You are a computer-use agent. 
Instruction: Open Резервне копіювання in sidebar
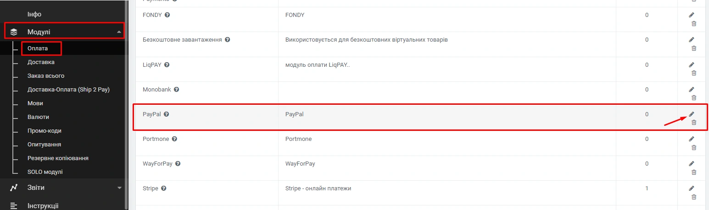(x=58, y=158)
